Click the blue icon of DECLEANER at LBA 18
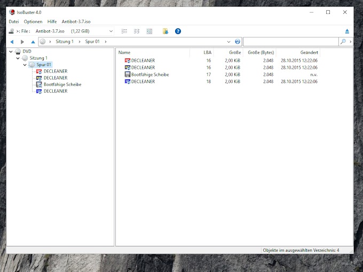The width and height of the screenshot is (363, 272). coord(128,82)
